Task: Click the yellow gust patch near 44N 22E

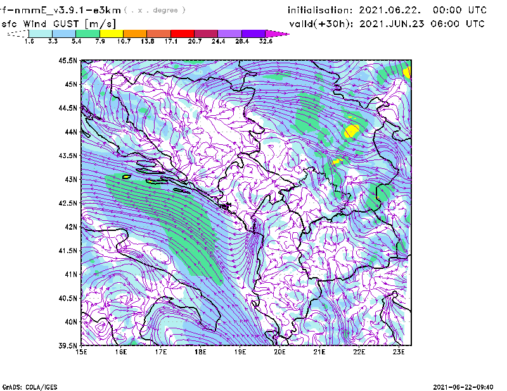Action: click(x=352, y=132)
